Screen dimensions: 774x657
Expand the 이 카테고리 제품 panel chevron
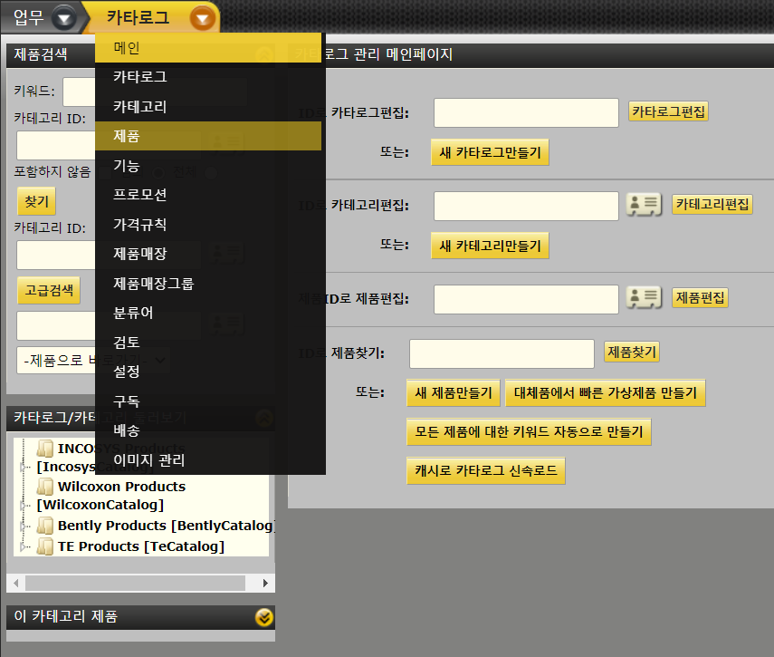pos(263,617)
